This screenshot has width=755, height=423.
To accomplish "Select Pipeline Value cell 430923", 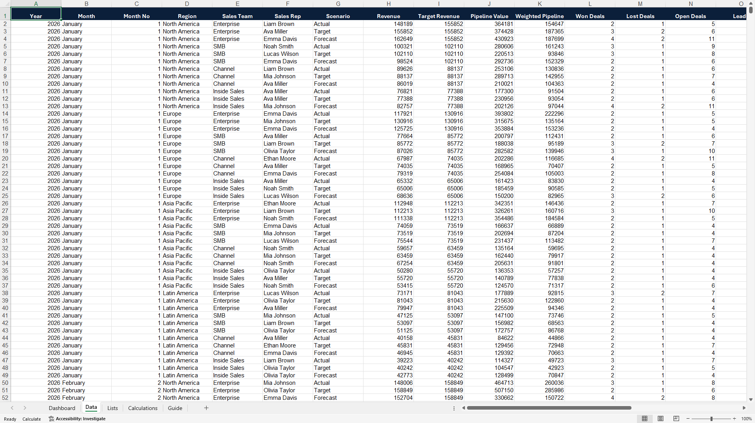I will point(489,39).
